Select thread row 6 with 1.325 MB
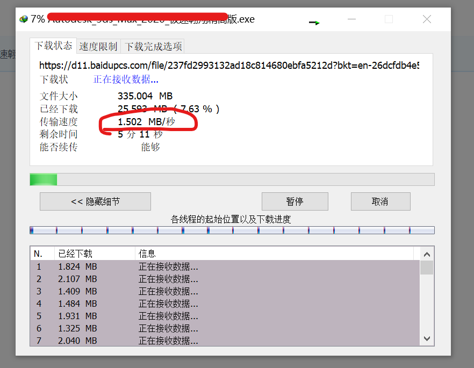Screen dimensions: 474x368 [225, 328]
